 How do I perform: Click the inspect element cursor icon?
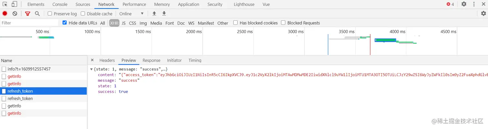point(5,4)
